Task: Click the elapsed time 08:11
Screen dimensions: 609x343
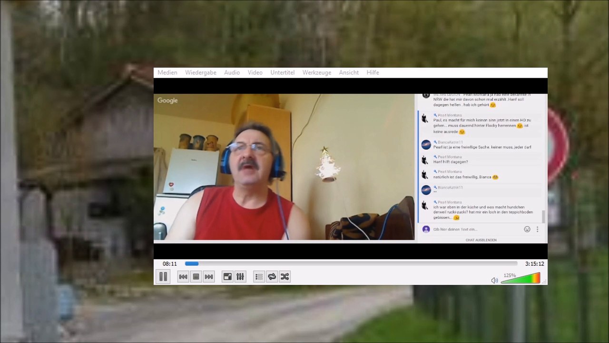Action: click(x=169, y=264)
